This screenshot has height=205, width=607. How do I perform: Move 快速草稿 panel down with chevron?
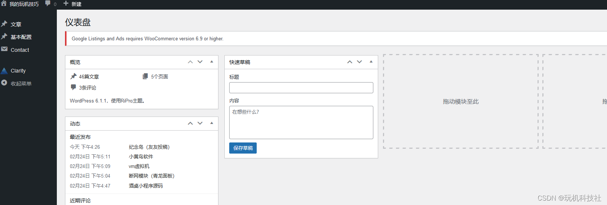360,62
